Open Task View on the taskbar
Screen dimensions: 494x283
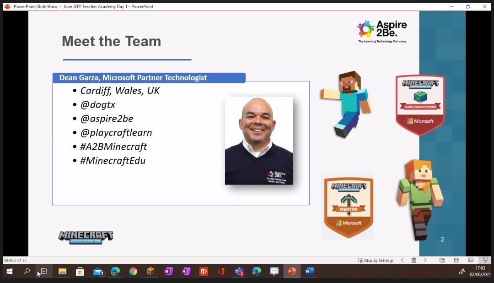click(x=44, y=272)
